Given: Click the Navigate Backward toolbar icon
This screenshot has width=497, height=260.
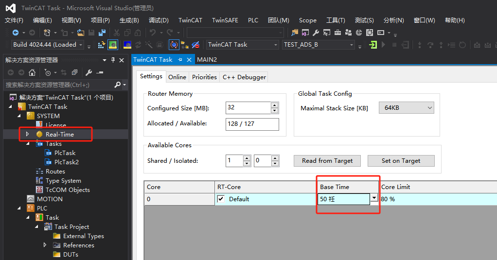Looking at the screenshot, I should point(15,33).
